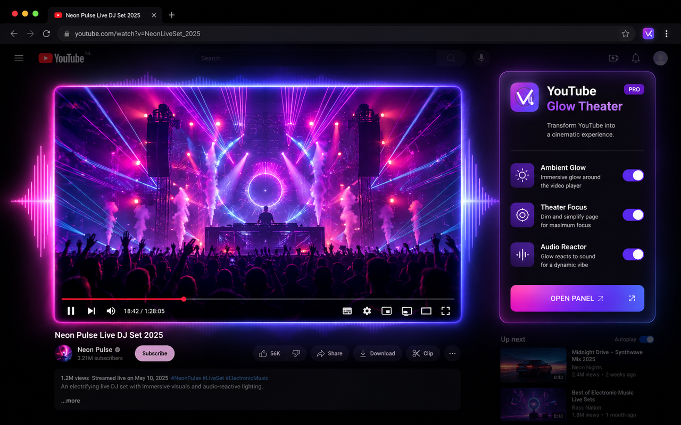Screen dimensions: 681x425
Task: Click the Neon Nights channel name
Action: click(x=587, y=367)
